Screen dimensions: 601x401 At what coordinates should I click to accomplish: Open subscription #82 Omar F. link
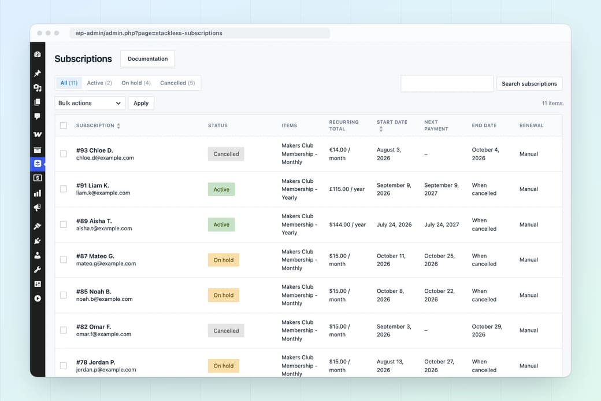[94, 327]
